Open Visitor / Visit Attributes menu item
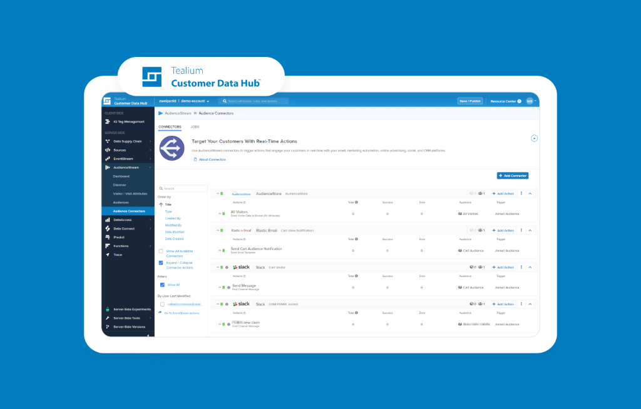The height and width of the screenshot is (409, 641). [130, 194]
